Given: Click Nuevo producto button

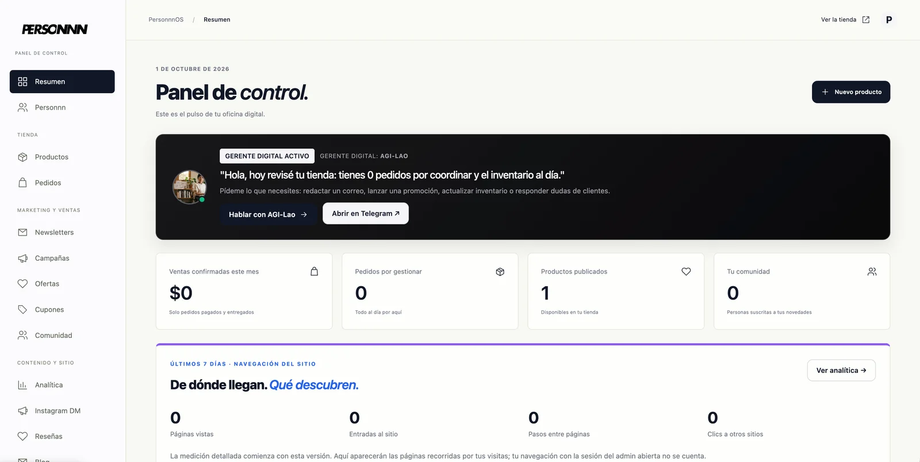Looking at the screenshot, I should click(x=851, y=92).
